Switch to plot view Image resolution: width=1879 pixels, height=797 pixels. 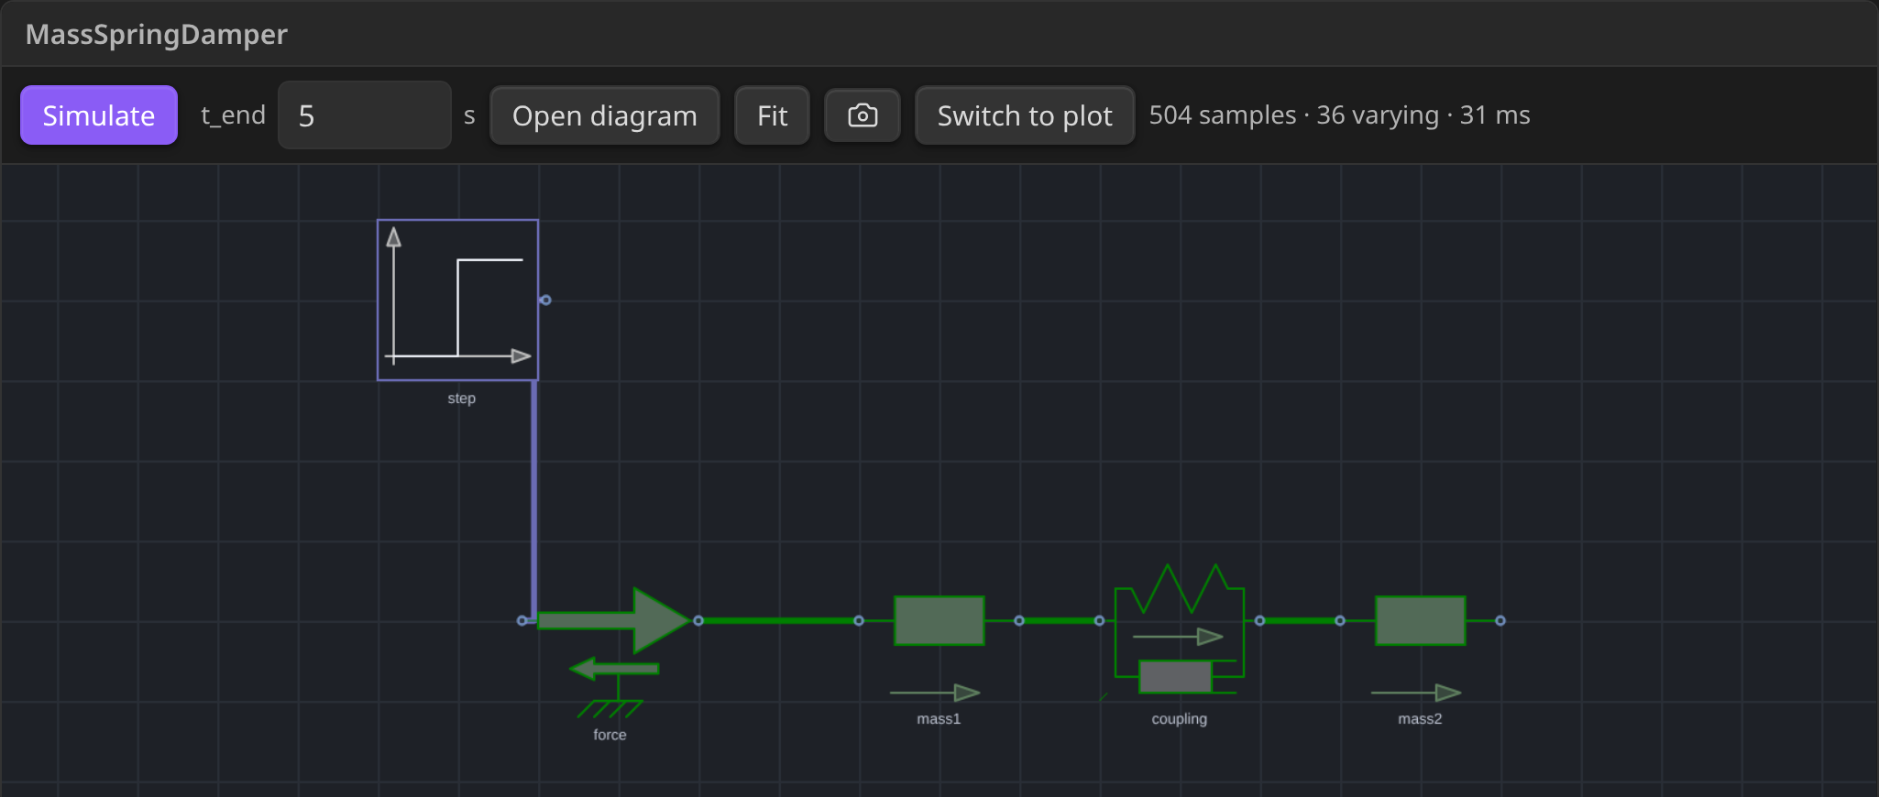click(x=1025, y=115)
